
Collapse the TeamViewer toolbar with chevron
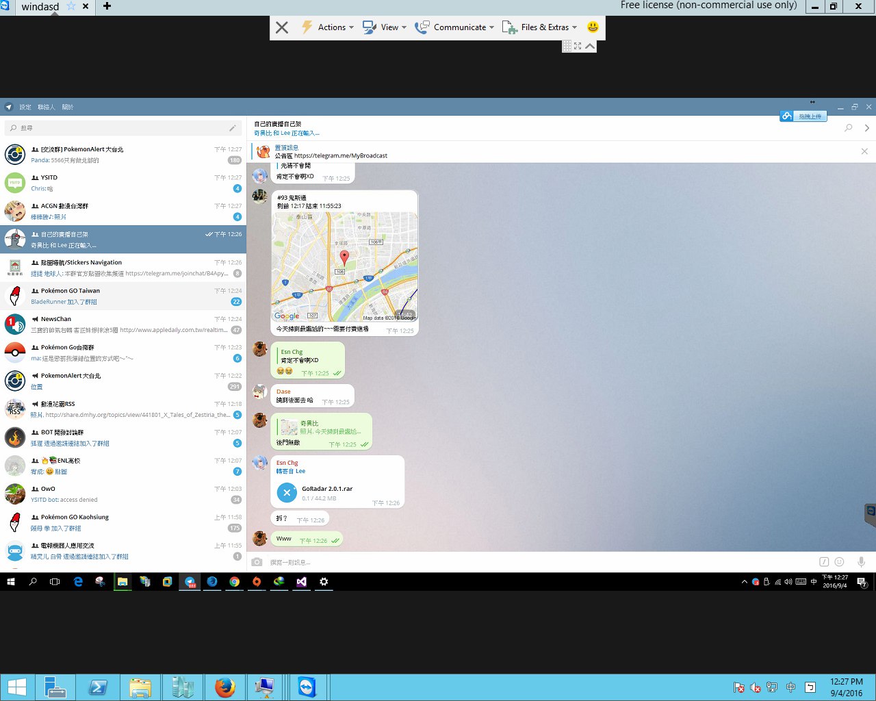(x=590, y=46)
